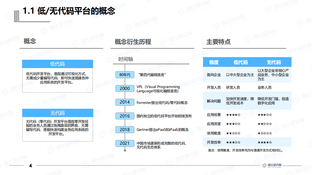
Task: Click the blue '无代码' card header
Action: (x=58, y=113)
